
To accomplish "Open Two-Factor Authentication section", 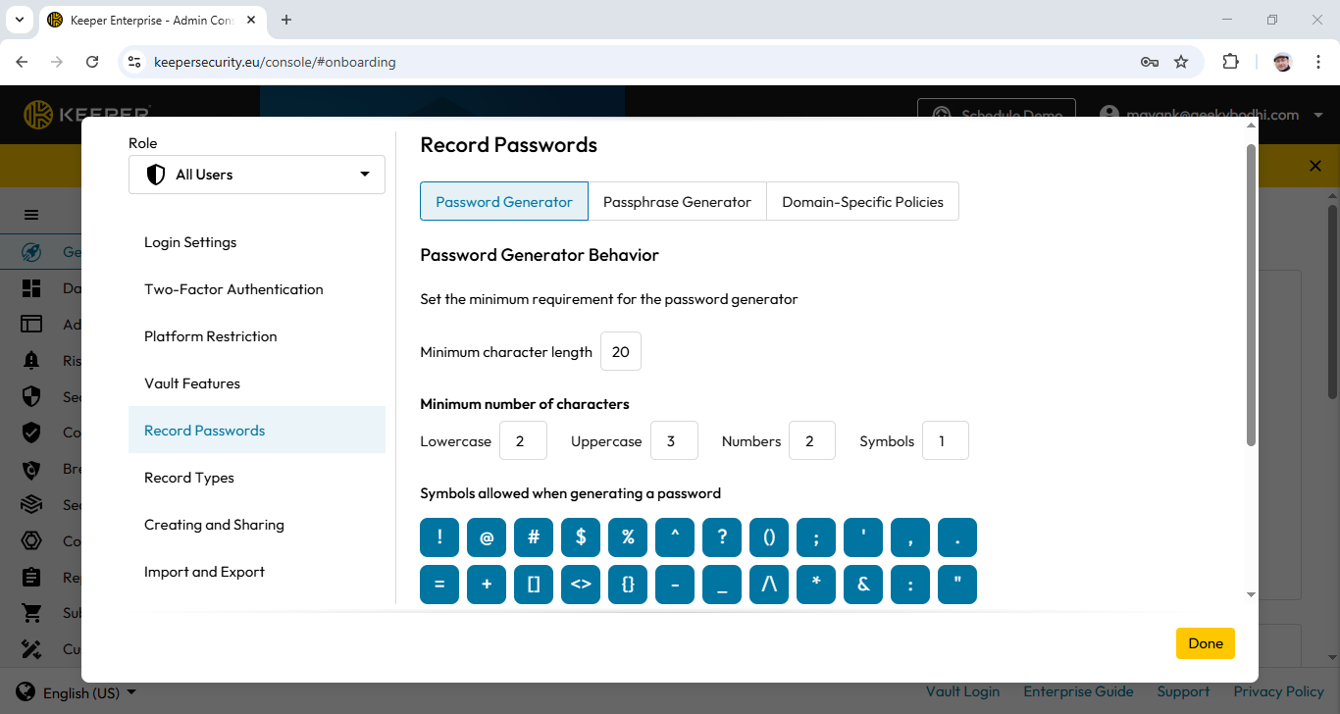I will point(257,289).
